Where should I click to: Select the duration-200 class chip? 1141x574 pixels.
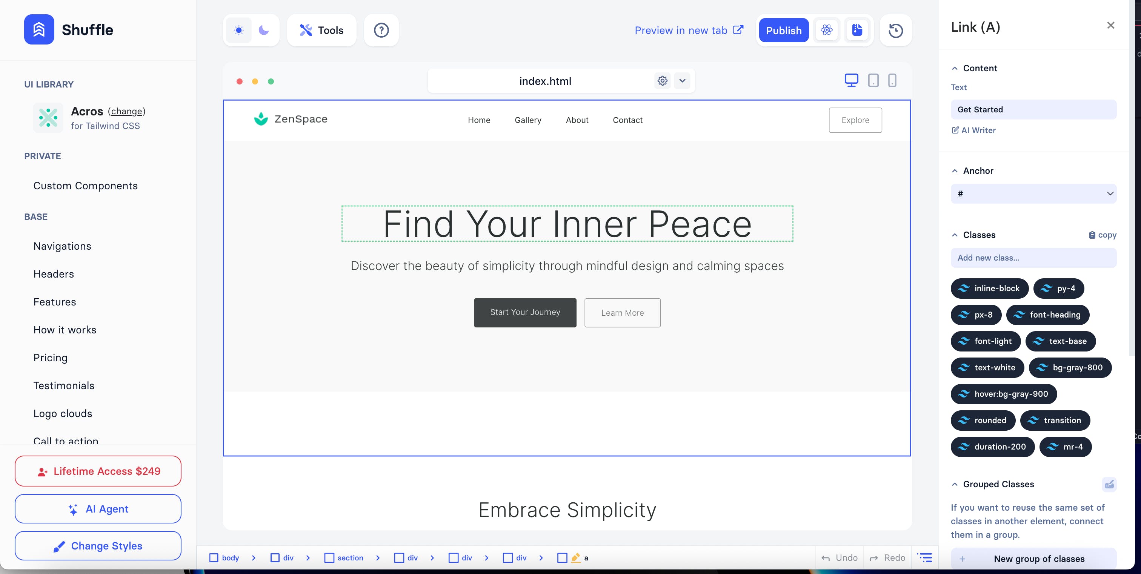[993, 447]
